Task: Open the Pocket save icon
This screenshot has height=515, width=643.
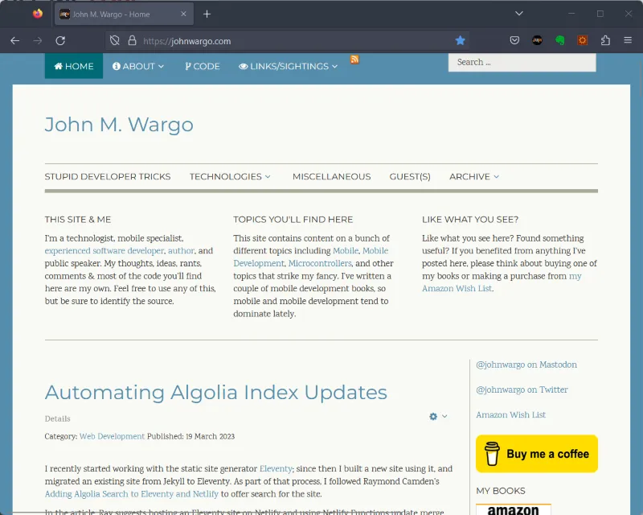Action: coord(514,40)
